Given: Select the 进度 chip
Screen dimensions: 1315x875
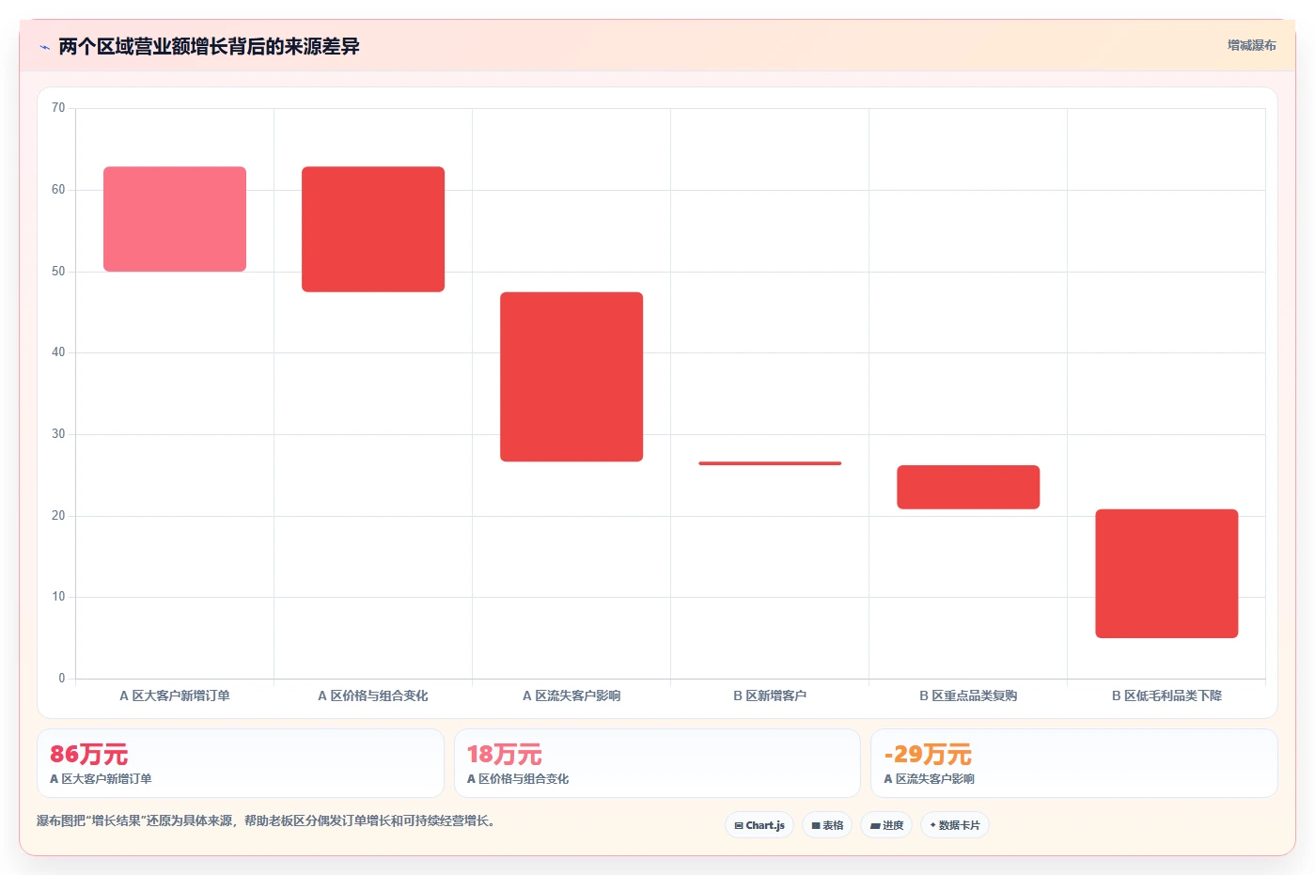Looking at the screenshot, I should click(x=886, y=825).
